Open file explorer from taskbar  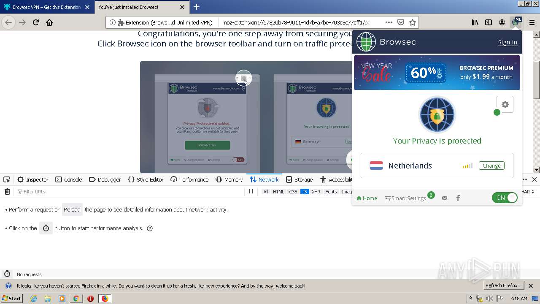tap(48, 299)
